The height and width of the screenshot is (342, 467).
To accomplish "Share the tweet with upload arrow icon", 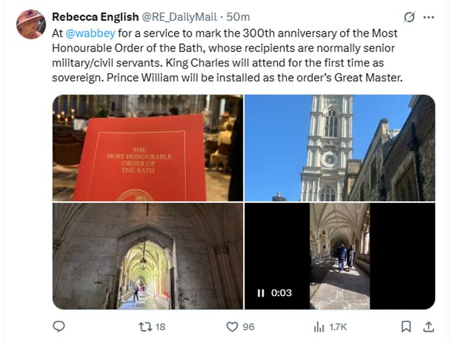I will [428, 327].
